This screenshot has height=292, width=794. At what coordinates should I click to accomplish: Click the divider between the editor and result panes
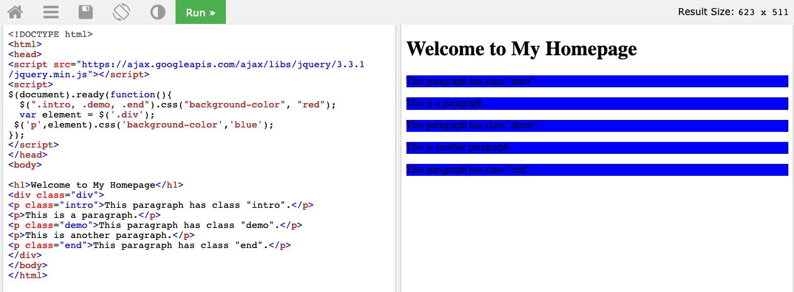point(398,157)
